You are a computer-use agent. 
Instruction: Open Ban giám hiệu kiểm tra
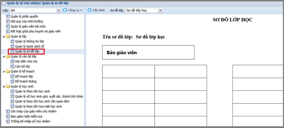point(26,116)
